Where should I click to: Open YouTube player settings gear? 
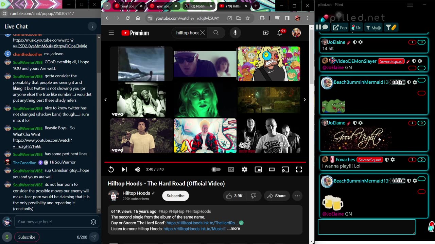(x=244, y=169)
